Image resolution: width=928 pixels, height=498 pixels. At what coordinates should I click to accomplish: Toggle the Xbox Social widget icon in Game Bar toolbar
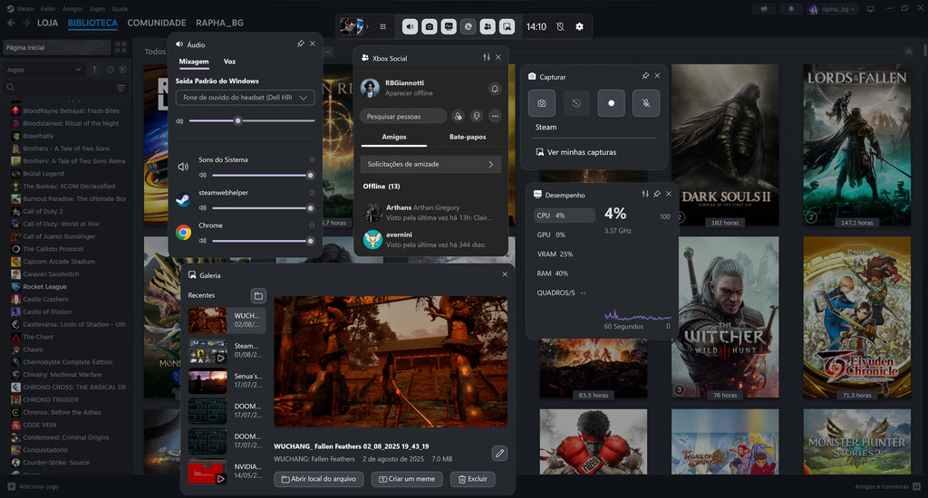click(488, 26)
